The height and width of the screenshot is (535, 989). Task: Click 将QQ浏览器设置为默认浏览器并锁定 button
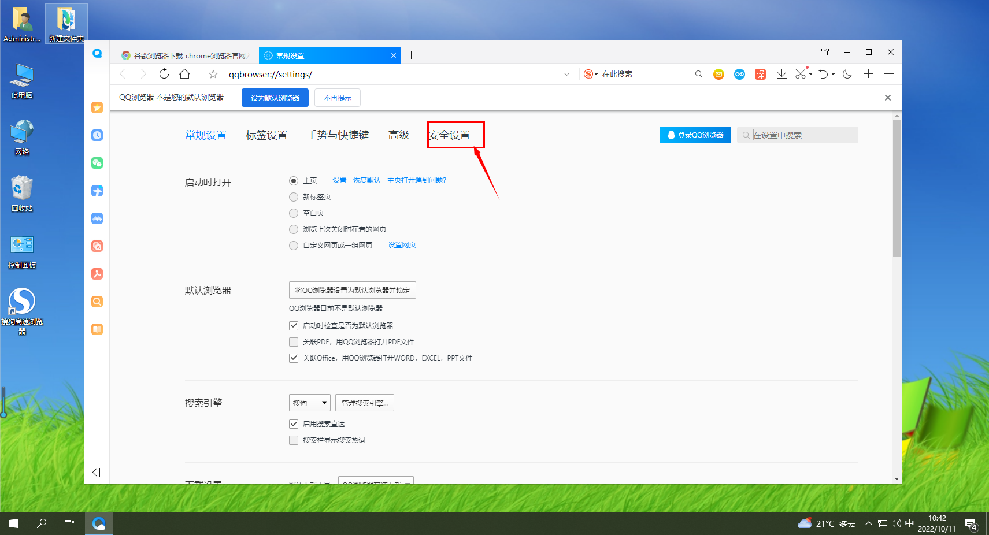[x=353, y=290]
